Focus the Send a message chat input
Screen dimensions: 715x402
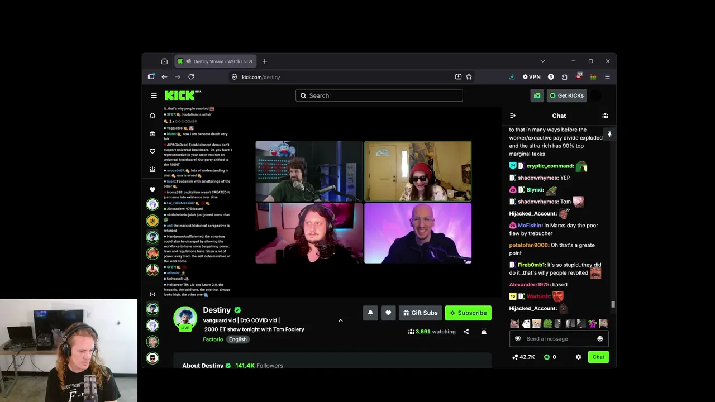(x=559, y=339)
